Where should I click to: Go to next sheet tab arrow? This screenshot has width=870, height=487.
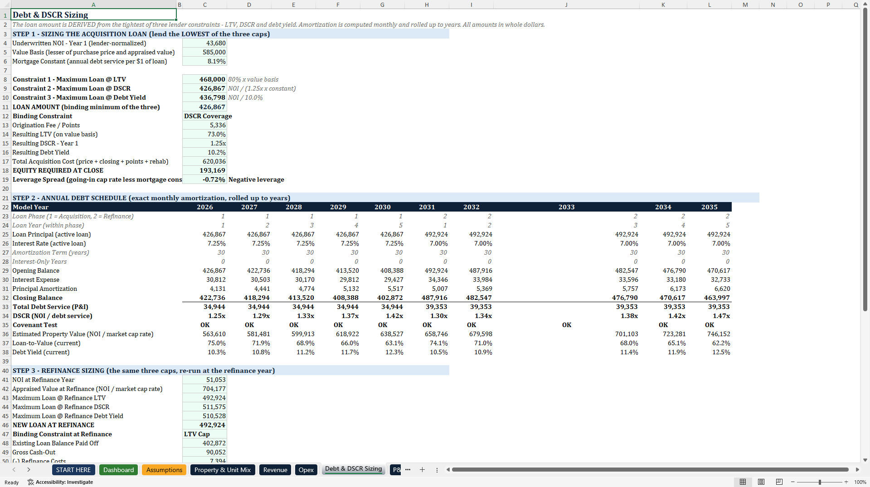tap(29, 470)
